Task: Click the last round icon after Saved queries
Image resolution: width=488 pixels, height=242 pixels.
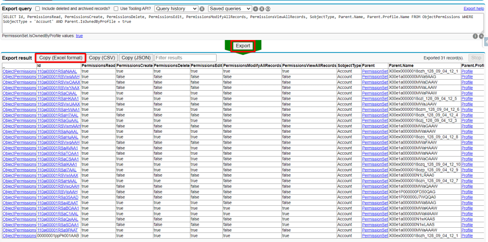Action: point(267,9)
